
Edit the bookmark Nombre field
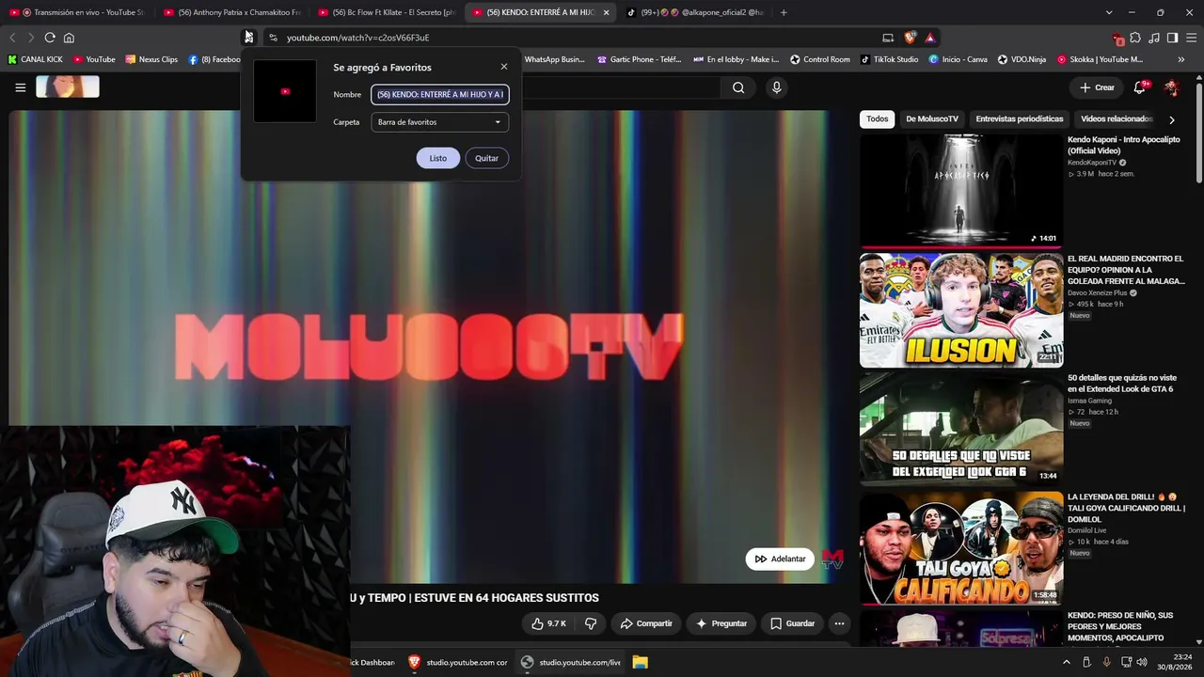point(440,94)
